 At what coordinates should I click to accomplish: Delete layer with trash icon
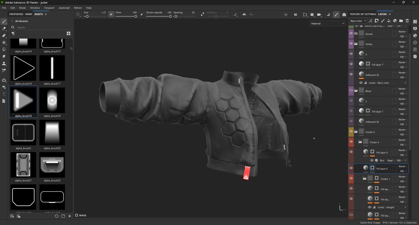click(x=407, y=21)
